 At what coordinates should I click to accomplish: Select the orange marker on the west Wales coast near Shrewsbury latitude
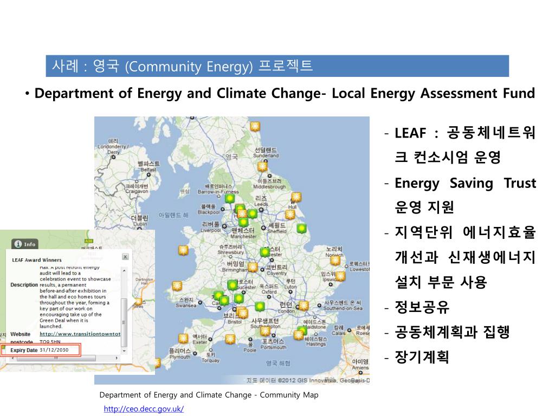point(183,250)
